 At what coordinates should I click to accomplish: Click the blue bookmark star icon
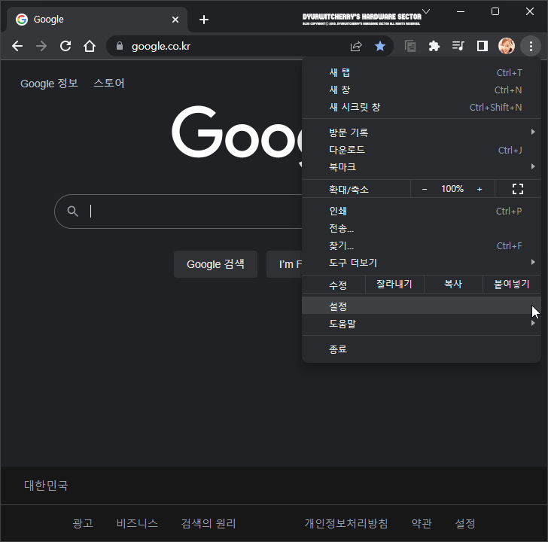380,46
